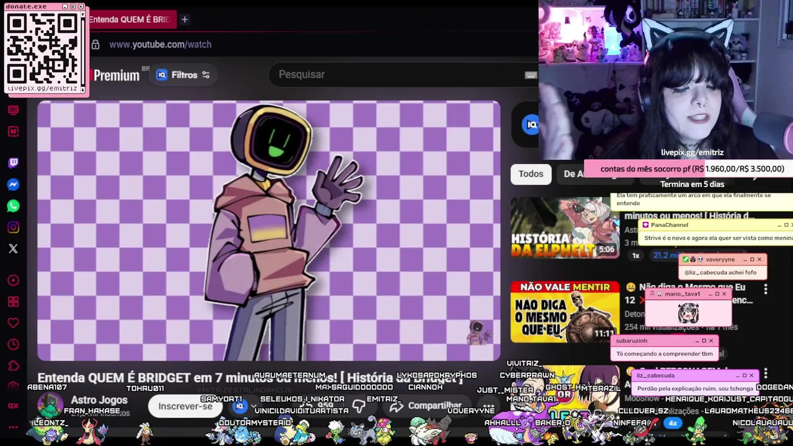
Task: Open Facebook Messenger in the sidebar
Action: coord(13,185)
